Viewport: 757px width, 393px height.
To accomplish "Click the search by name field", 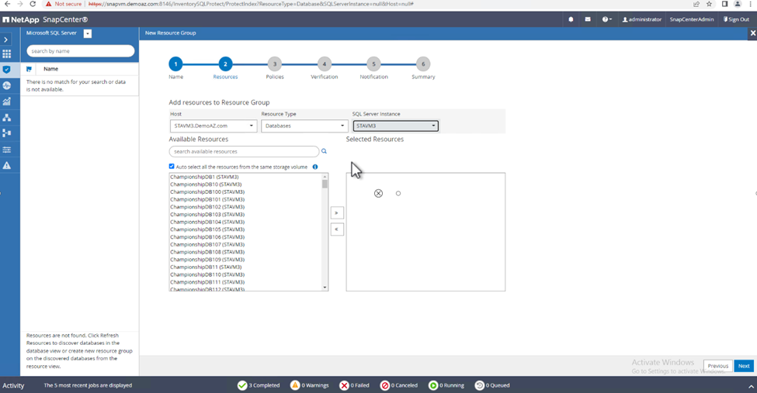I will tap(80, 51).
